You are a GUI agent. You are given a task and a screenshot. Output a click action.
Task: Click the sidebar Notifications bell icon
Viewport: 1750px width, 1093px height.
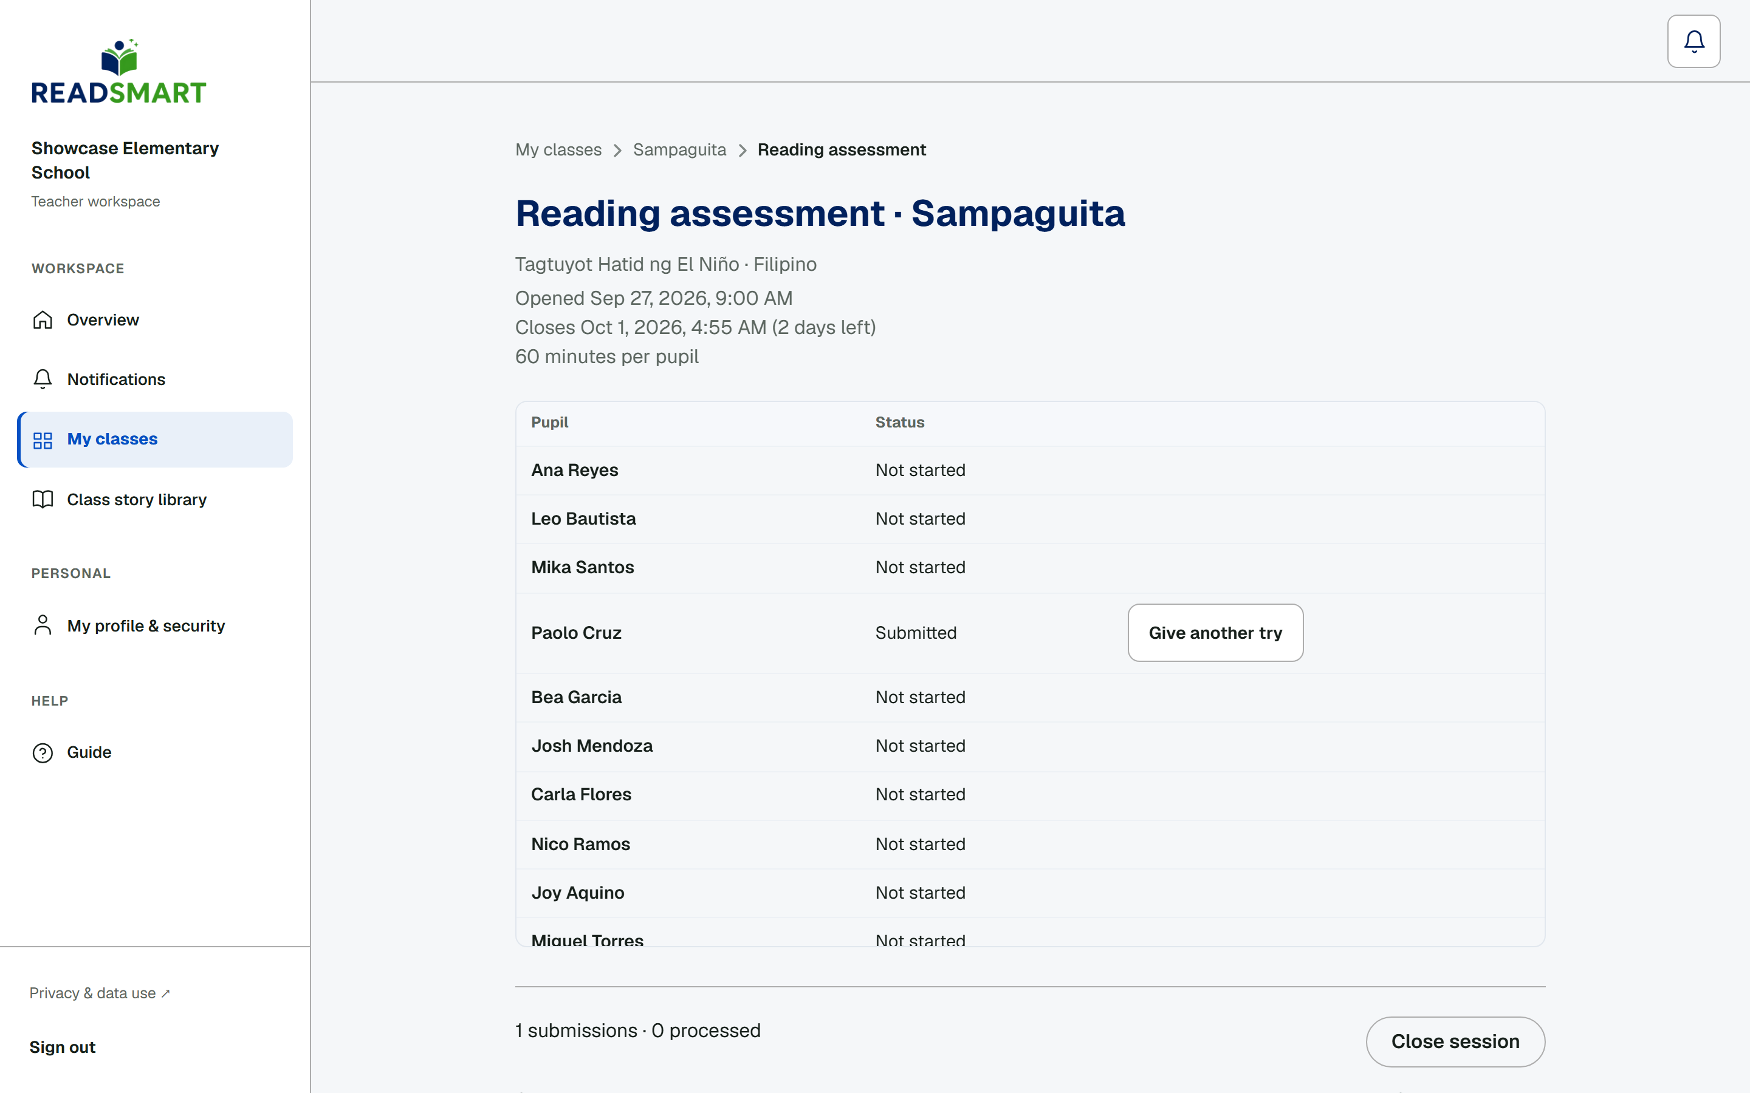coord(43,379)
